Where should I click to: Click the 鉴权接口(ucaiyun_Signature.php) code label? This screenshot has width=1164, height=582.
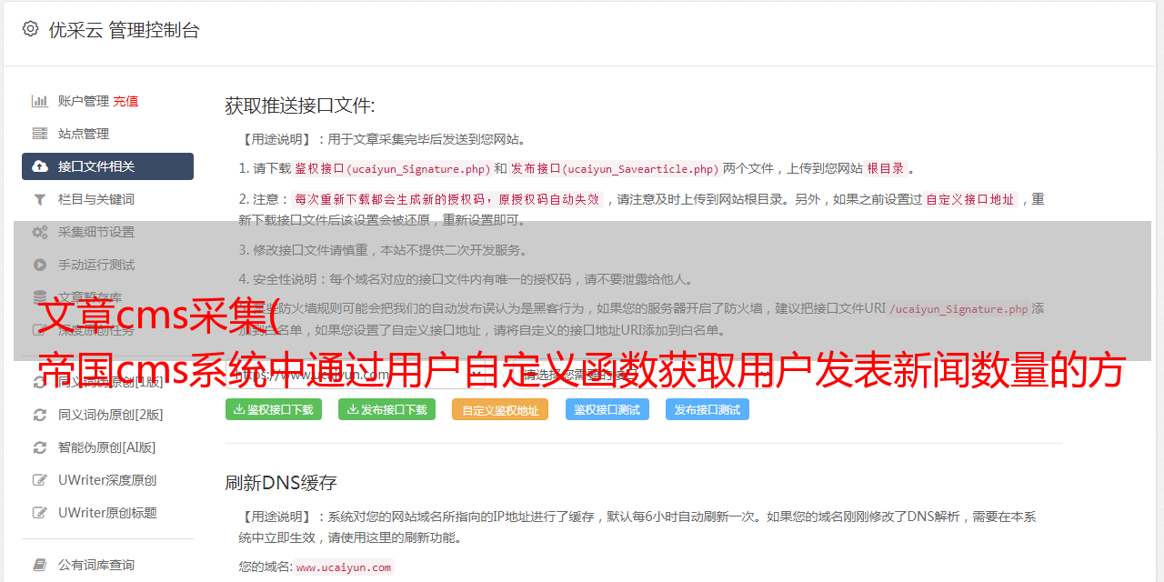click(x=393, y=168)
